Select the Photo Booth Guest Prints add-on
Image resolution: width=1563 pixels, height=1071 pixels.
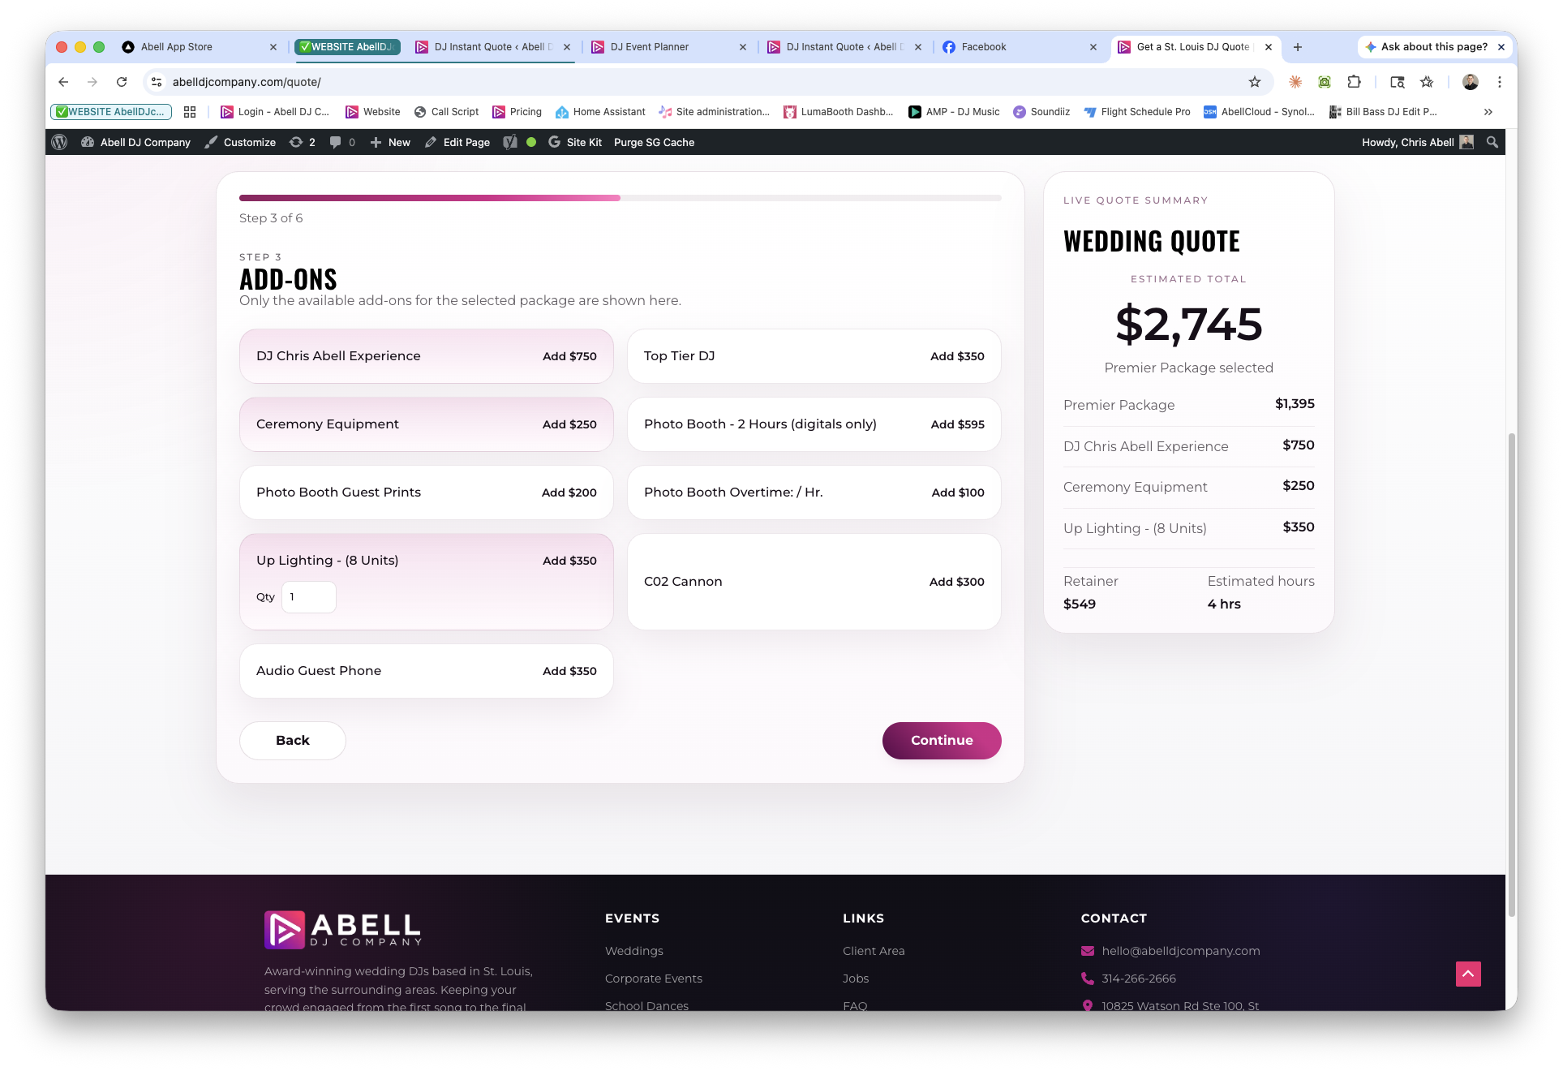(427, 492)
